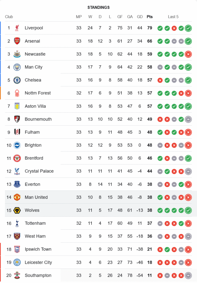Open the Aston Villa team link
The image size is (197, 283).
[x=35, y=106]
